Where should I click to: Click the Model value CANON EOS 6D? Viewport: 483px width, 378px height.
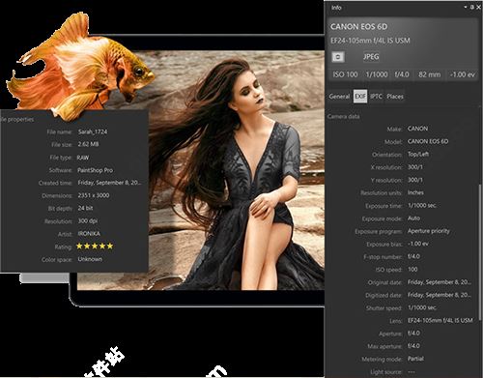tap(428, 141)
